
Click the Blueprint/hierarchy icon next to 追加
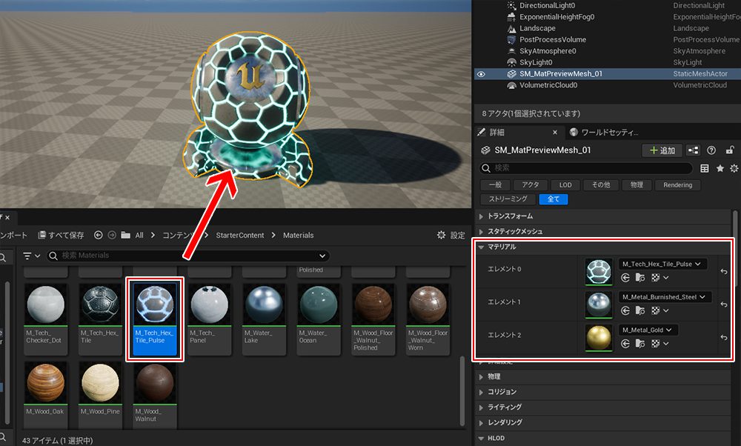coord(693,150)
